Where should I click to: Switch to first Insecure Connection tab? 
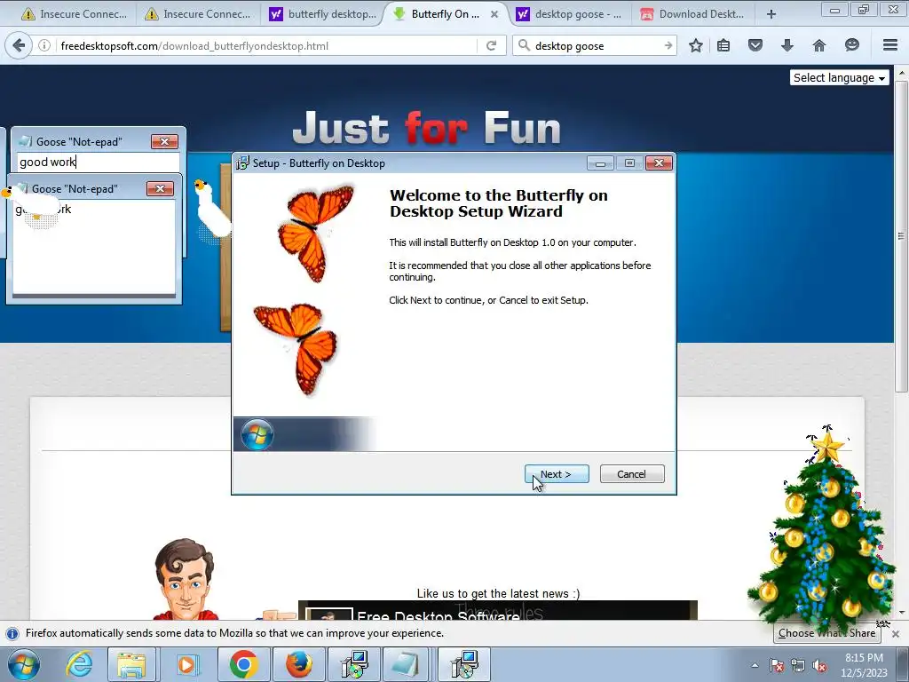[74, 14]
